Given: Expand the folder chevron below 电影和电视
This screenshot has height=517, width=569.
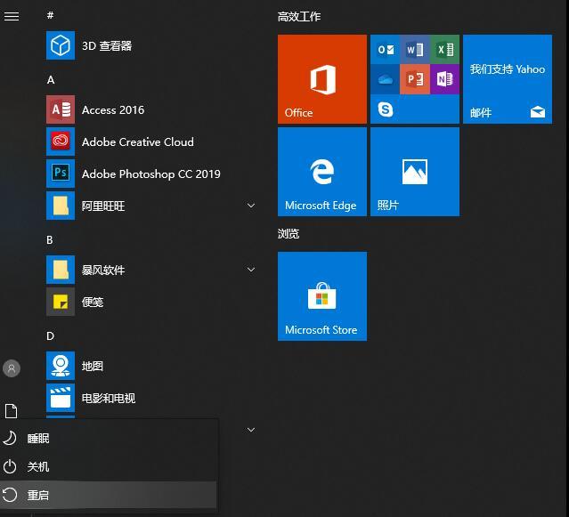Looking at the screenshot, I should coord(250,430).
